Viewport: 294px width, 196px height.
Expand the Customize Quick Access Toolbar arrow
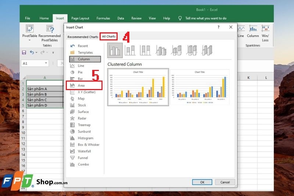tap(53, 53)
